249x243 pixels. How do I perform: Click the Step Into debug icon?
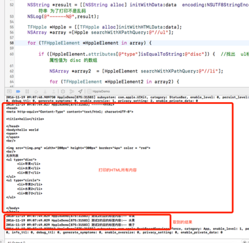point(45,92)
